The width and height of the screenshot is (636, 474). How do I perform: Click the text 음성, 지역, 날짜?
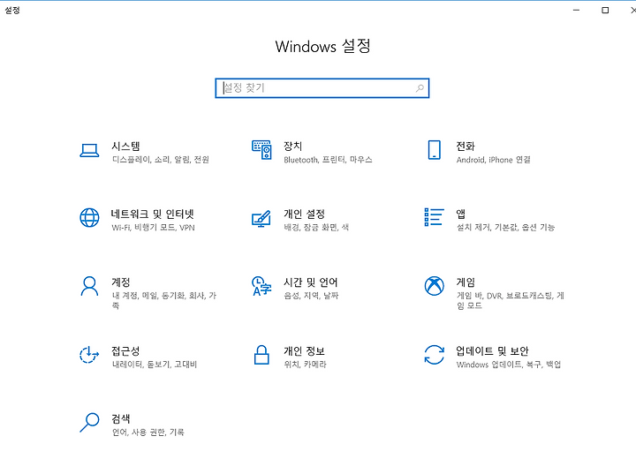point(311,296)
